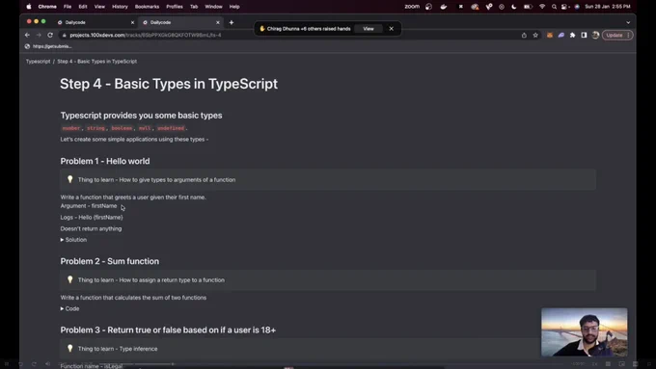This screenshot has height=369, width=656.
Task: Click the Problem 2 - Sum function heading
Action: pos(110,262)
